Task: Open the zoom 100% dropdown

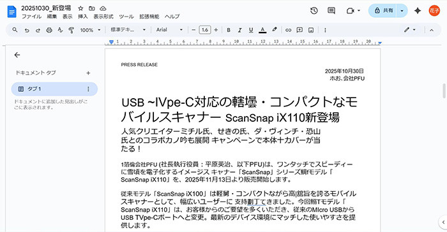Action: pyautogui.click(x=91, y=30)
